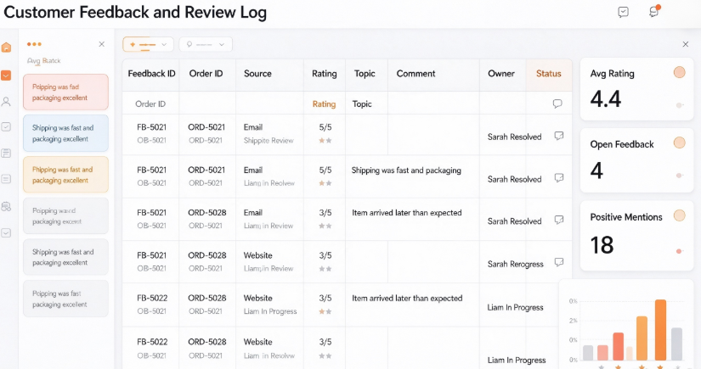The height and width of the screenshot is (369, 701).
Task: Select the highlighted Status column header
Action: [x=549, y=74]
